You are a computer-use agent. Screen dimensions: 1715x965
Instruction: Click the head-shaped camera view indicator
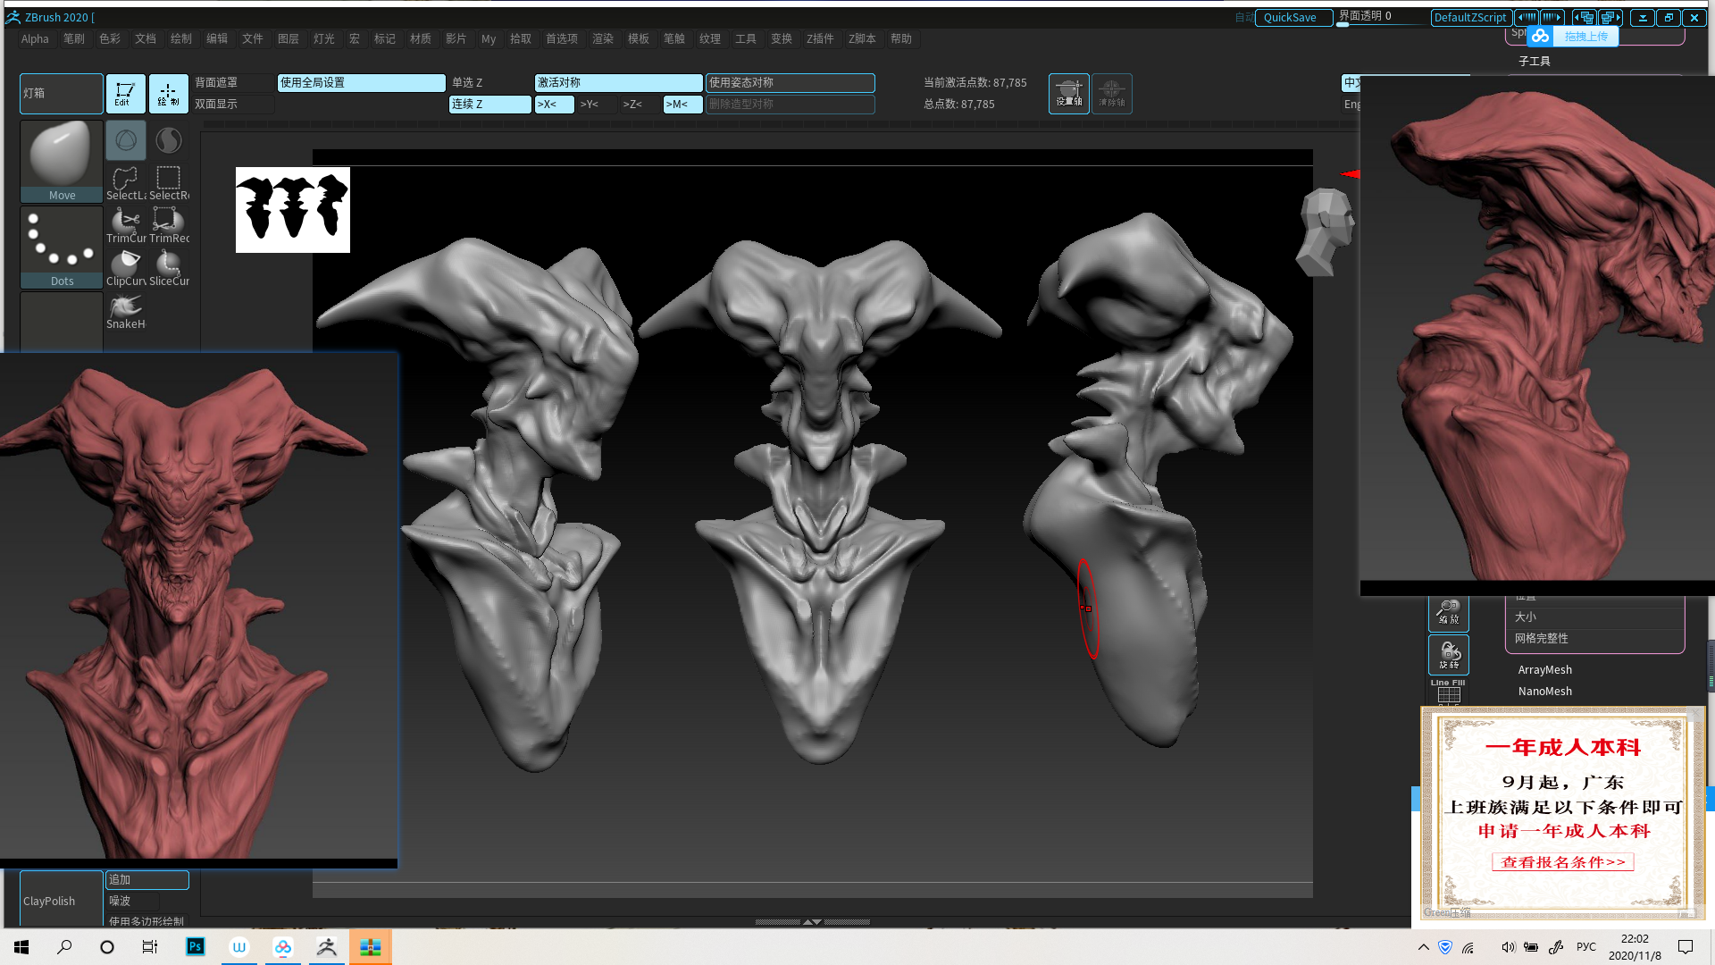pyautogui.click(x=1326, y=231)
